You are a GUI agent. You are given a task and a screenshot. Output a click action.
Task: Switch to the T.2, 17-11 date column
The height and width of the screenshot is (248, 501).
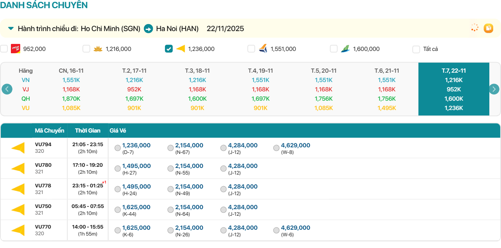[x=134, y=71]
